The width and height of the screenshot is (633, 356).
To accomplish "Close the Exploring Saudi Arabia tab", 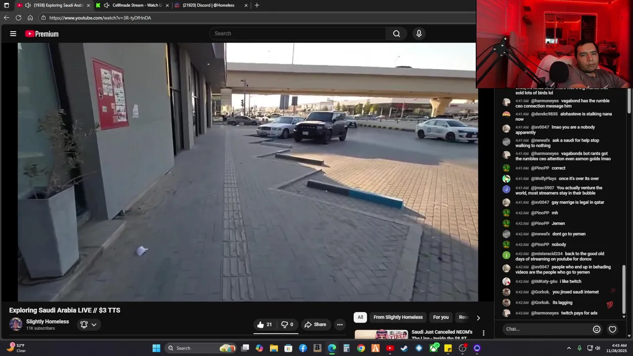I will (x=89, y=5).
